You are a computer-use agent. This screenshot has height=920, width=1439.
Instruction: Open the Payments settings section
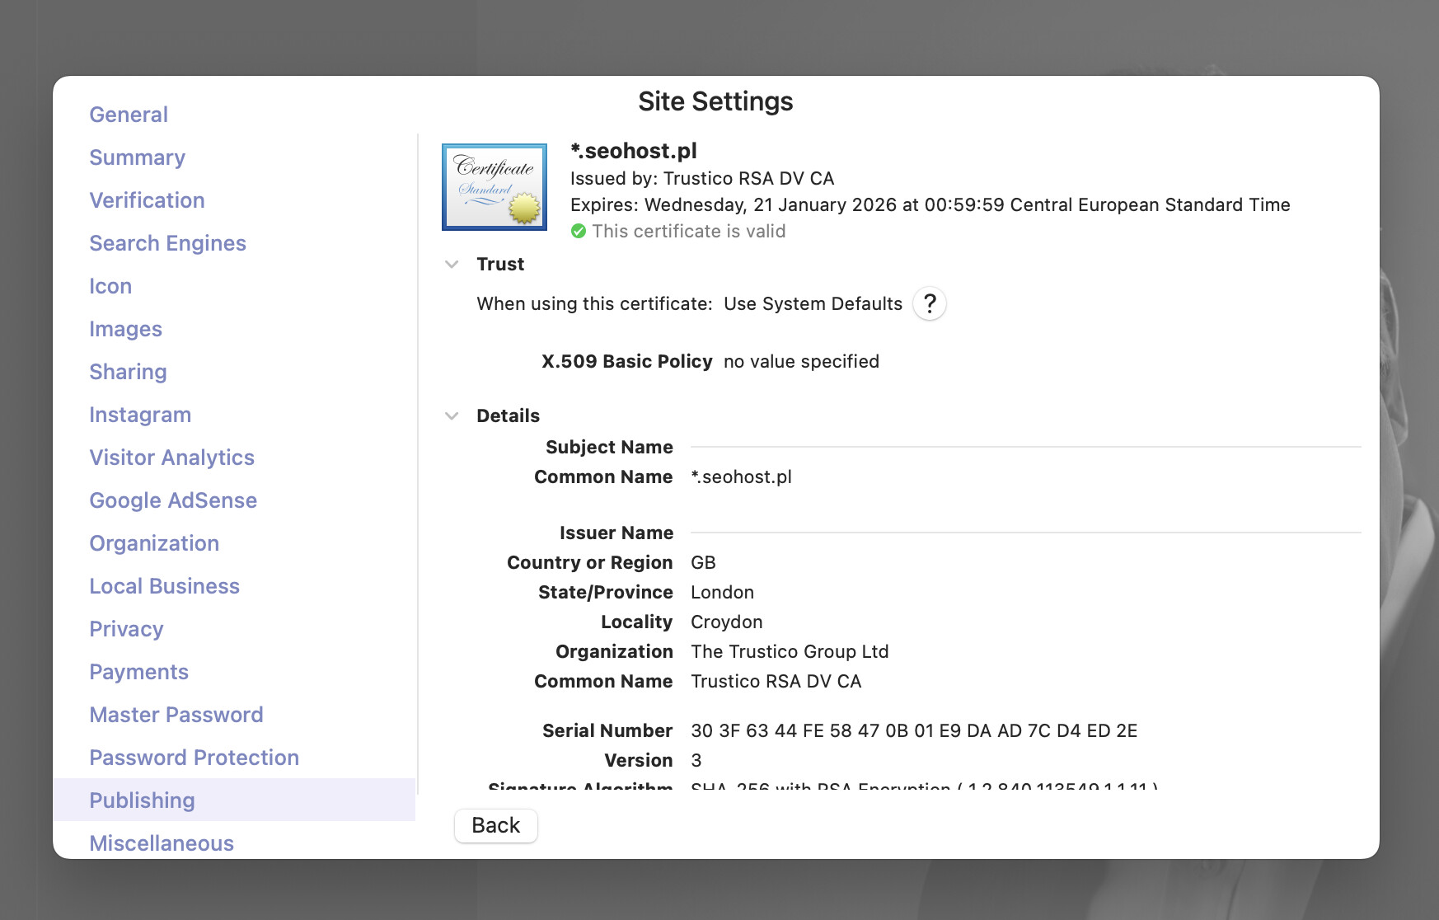[139, 672]
